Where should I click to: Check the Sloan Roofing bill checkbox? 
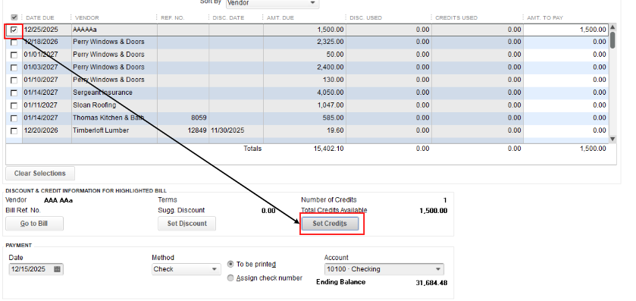[x=14, y=105]
